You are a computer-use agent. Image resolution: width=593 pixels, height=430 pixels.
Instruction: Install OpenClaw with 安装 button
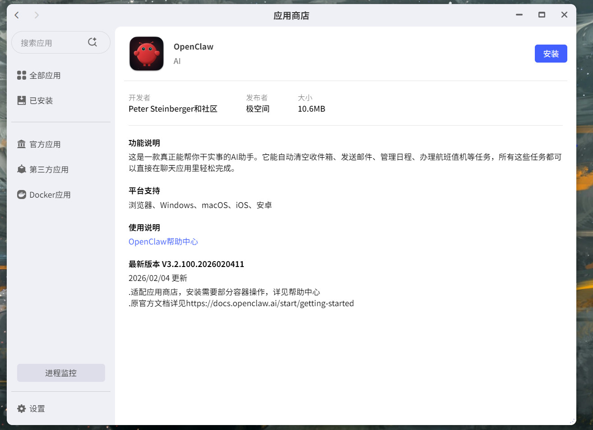click(x=551, y=54)
